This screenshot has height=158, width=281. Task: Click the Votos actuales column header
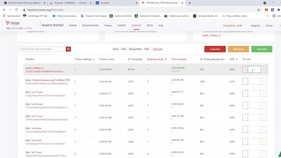point(179,59)
